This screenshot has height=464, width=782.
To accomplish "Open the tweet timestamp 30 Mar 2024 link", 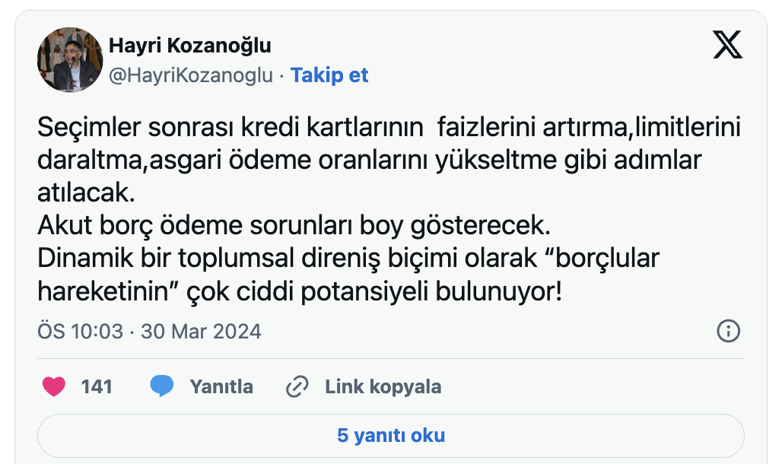I will (199, 332).
